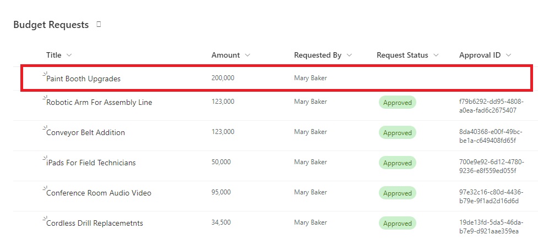The height and width of the screenshot is (240, 538).
Task: Click Approved status badge for Robotic Arm
Action: [x=398, y=102]
